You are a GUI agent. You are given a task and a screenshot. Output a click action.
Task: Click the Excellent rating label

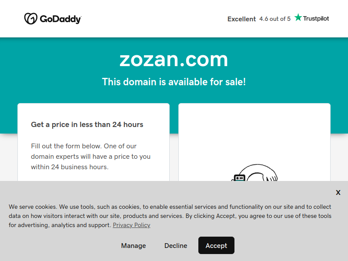tap(241, 19)
